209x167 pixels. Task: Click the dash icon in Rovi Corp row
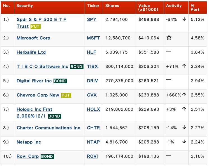(169, 155)
